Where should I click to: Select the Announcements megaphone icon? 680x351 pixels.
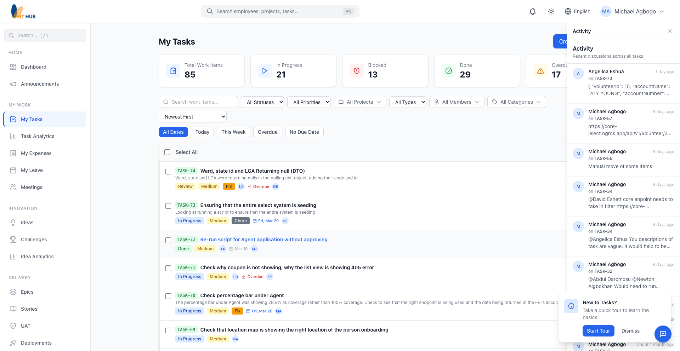coord(13,84)
